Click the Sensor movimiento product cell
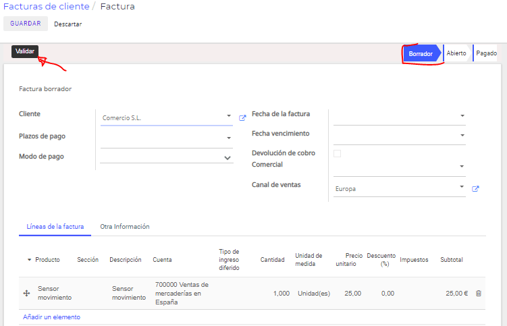Image resolution: width=507 pixels, height=326 pixels. tap(55, 293)
